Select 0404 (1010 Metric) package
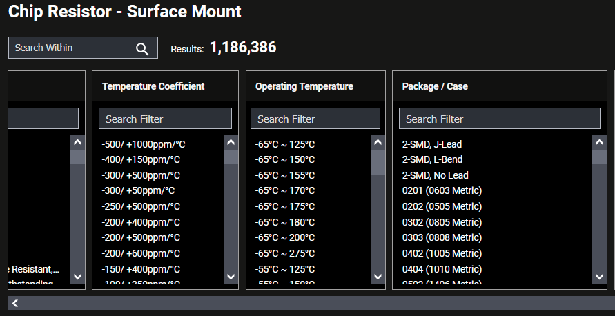615x316 pixels. pos(442,269)
